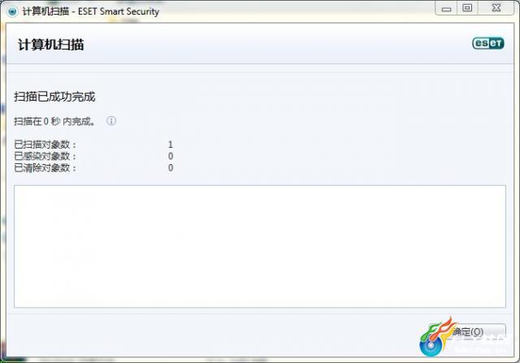Click the ESET logo badge in header
520x363 pixels.
pyautogui.click(x=488, y=43)
